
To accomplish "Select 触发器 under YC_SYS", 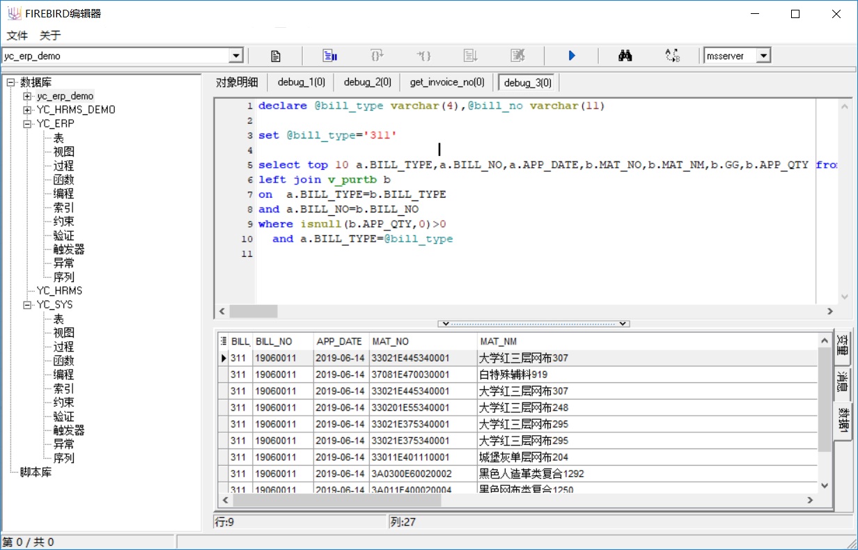I will click(69, 430).
